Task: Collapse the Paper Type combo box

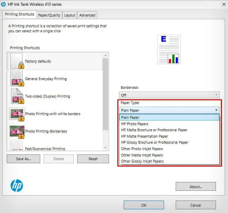Action: [169, 110]
